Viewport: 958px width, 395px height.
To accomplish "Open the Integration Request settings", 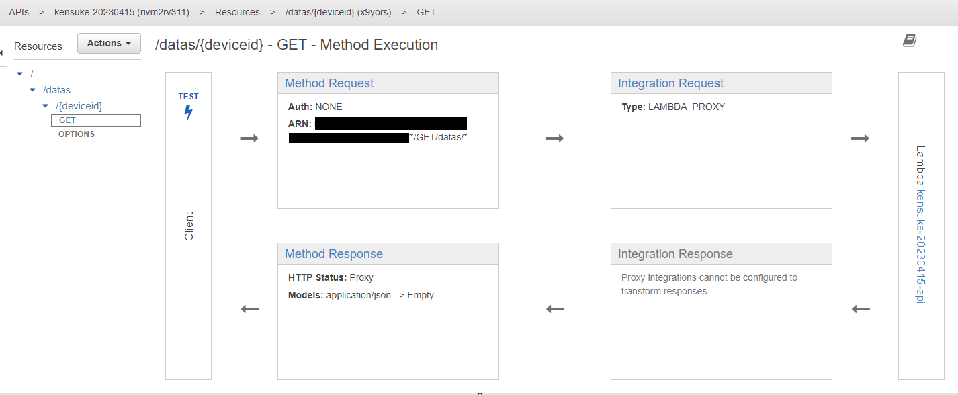I will point(670,83).
